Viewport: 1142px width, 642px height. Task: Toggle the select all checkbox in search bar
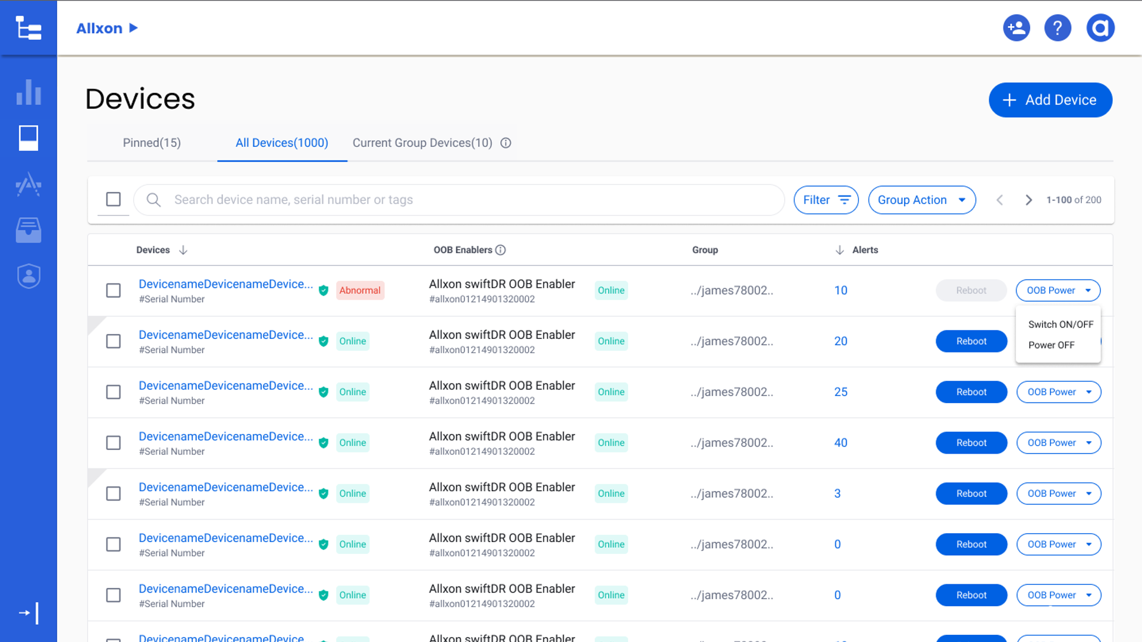113,199
